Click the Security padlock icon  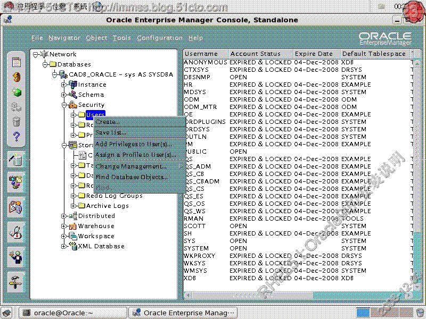(x=73, y=105)
